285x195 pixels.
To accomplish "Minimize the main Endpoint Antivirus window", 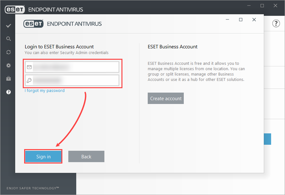I will coord(249,6).
